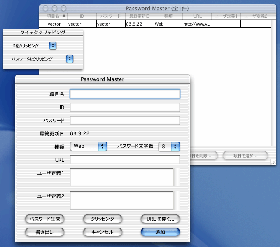Click the 項目名 input field

tap(125, 94)
